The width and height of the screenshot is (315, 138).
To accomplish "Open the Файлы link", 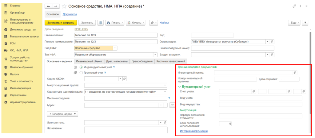I will click(164, 23).
